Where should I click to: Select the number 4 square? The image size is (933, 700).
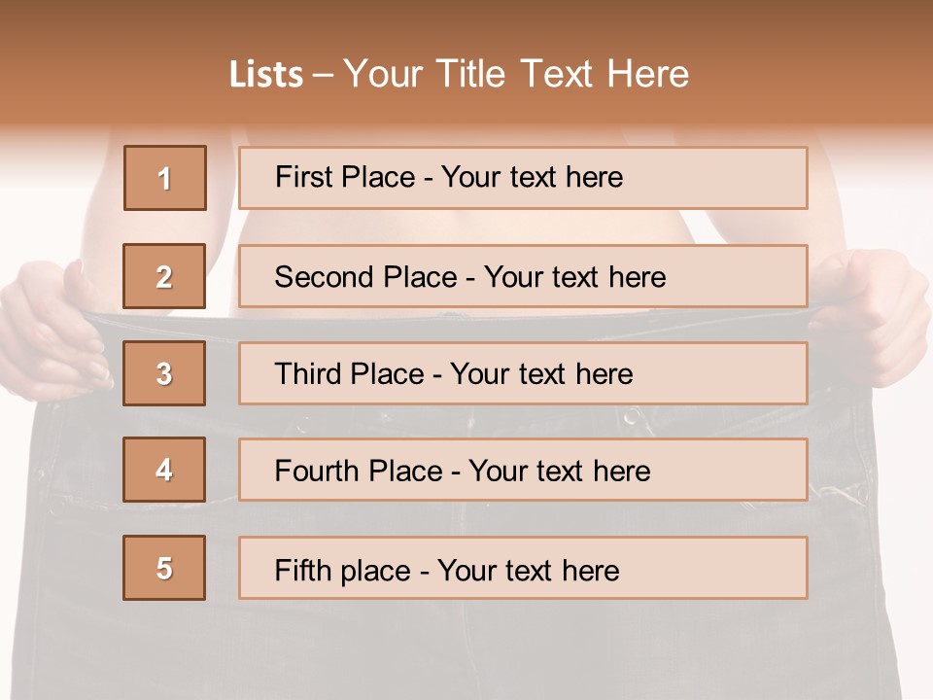[164, 470]
